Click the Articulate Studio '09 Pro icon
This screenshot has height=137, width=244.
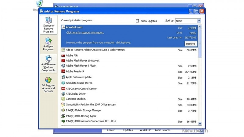(x=63, y=83)
